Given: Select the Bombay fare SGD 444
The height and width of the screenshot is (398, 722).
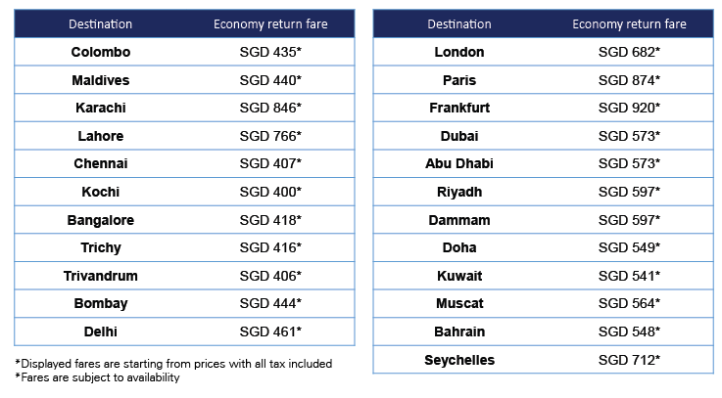Looking at the screenshot, I should [x=270, y=303].
